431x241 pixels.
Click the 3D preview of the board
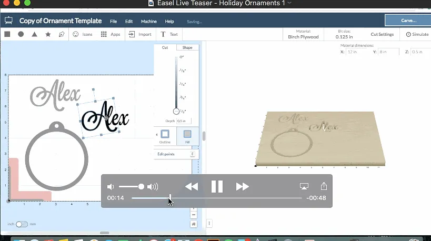(x=320, y=139)
